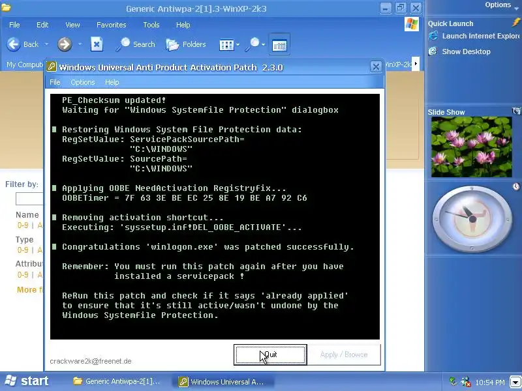Screen dimensions: 522x391
Task: Click My Computer in the address breadcrumb
Action: [25, 65]
